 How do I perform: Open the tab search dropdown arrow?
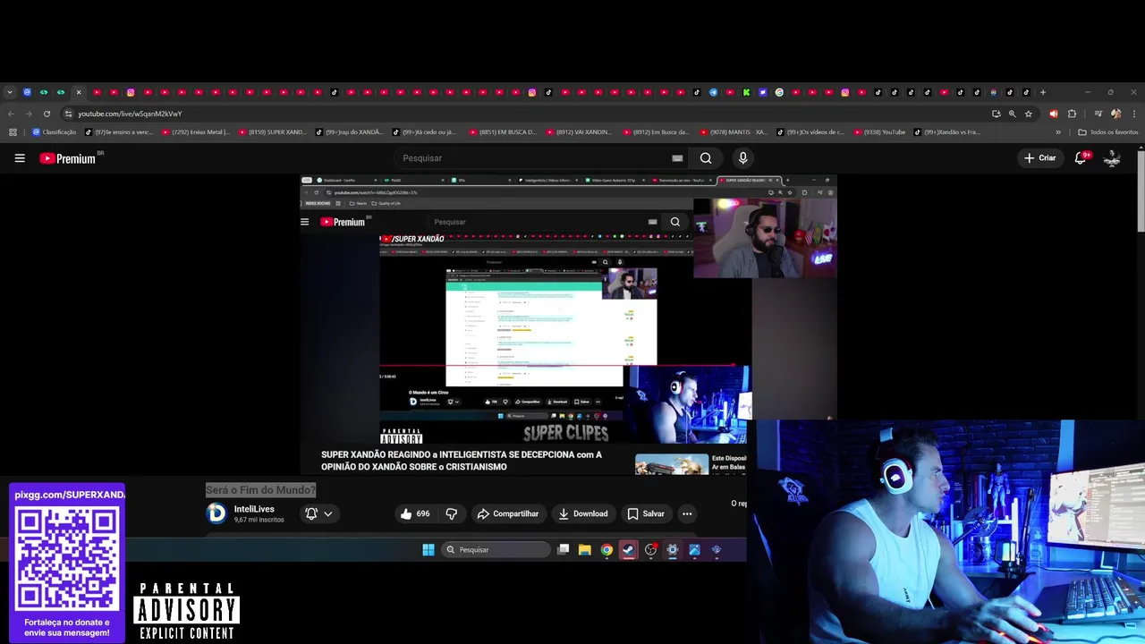pyautogui.click(x=10, y=92)
